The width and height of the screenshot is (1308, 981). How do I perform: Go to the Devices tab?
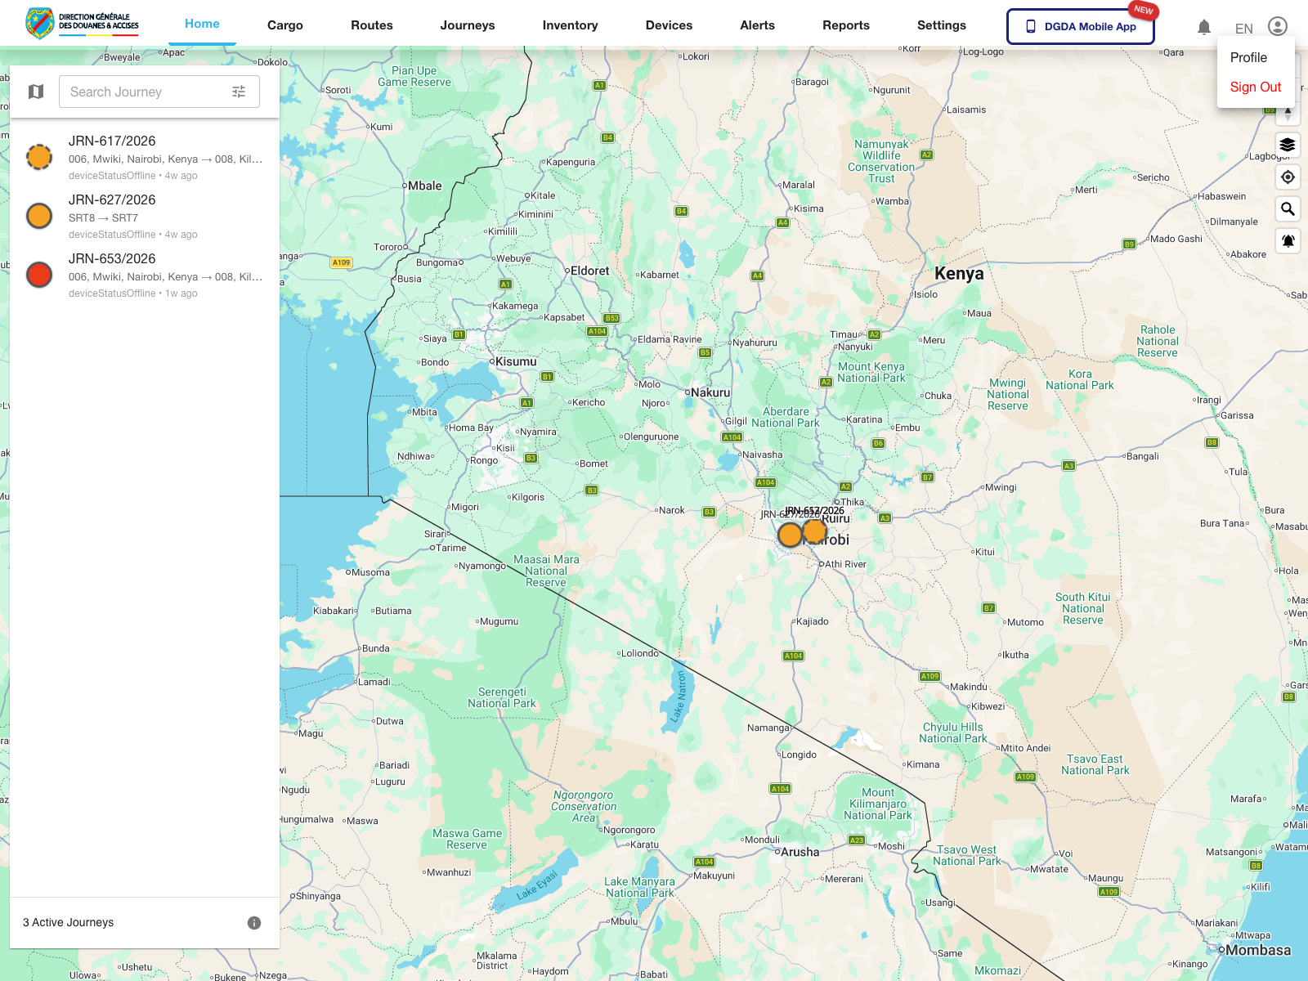(669, 25)
